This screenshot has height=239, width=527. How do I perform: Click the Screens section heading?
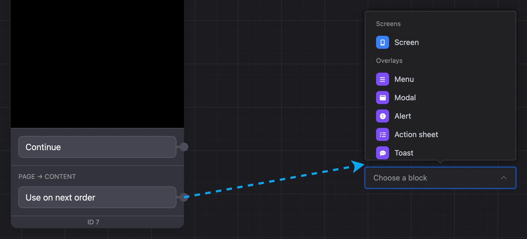click(388, 24)
